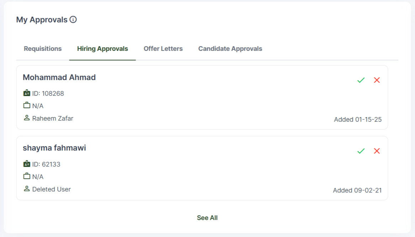Open Mohammad Ahmad candidate name

(59, 77)
